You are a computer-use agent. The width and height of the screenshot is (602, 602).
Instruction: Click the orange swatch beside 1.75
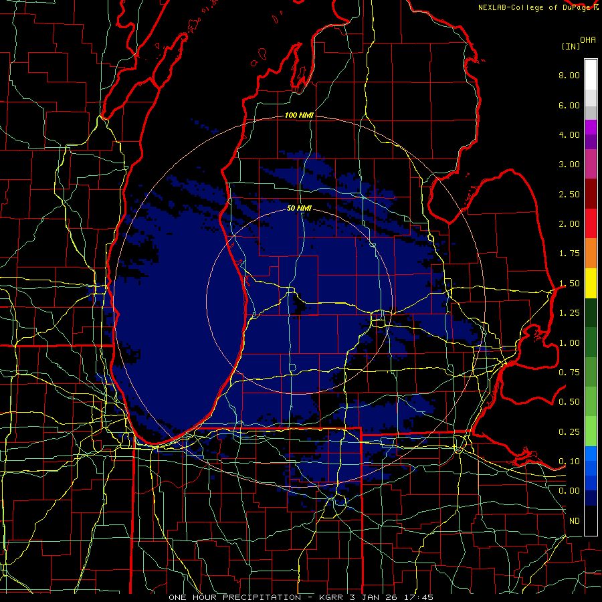point(591,254)
